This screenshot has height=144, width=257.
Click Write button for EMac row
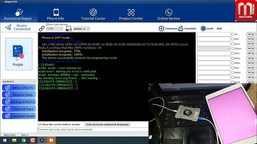point(251,63)
